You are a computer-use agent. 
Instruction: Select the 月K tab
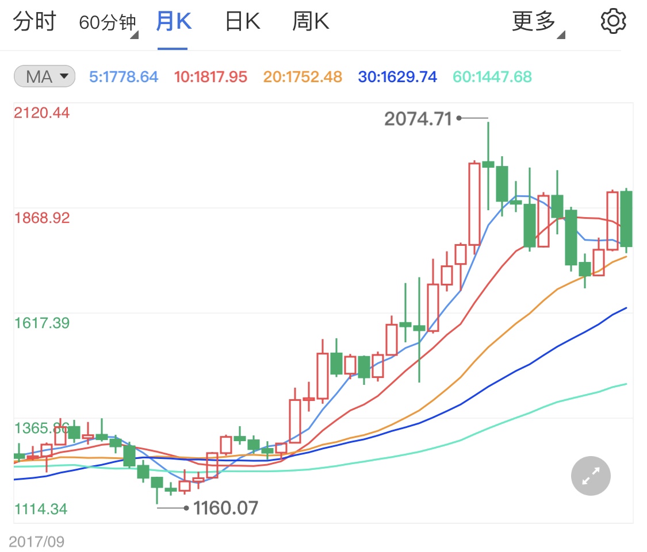pyautogui.click(x=173, y=21)
